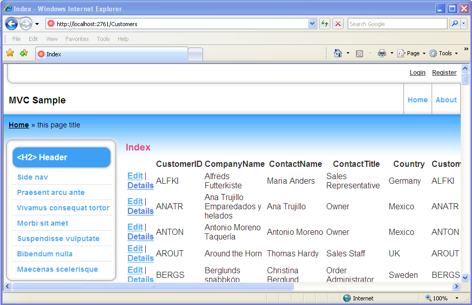The width and height of the screenshot is (472, 305).
Task: Open the Page toolbar menu
Action: [x=411, y=53]
